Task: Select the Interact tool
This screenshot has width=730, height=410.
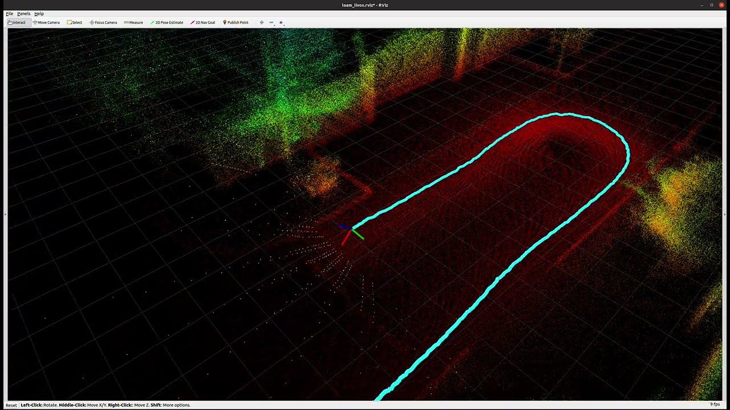Action: pyautogui.click(x=17, y=23)
